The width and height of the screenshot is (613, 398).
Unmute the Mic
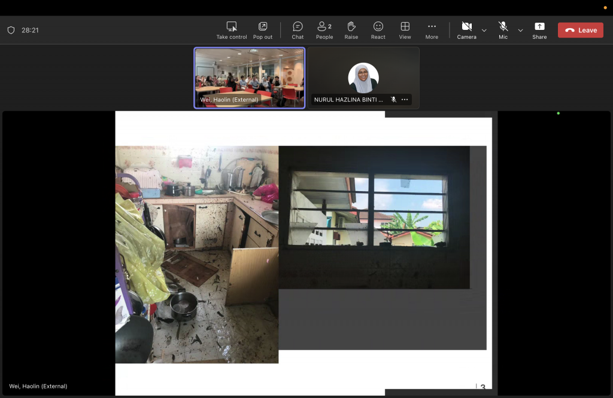click(503, 30)
